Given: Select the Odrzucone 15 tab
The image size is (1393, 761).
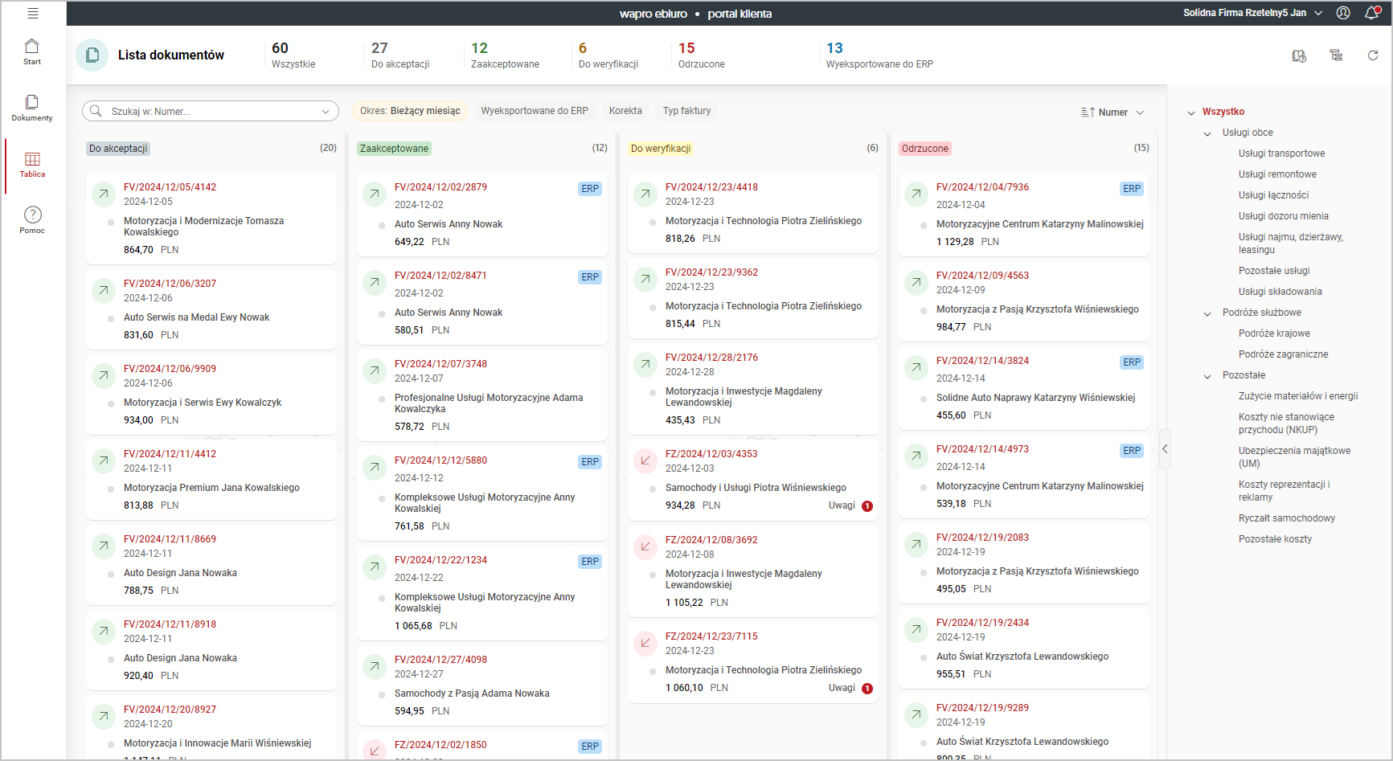Looking at the screenshot, I should pos(702,55).
